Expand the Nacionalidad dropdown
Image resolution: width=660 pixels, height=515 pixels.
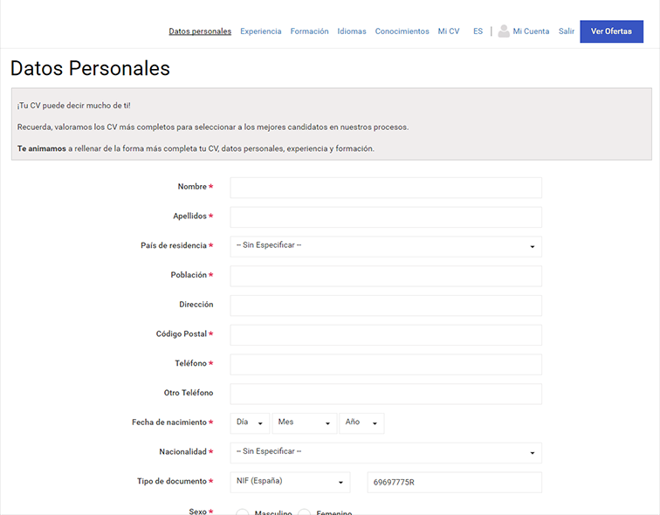coord(385,452)
